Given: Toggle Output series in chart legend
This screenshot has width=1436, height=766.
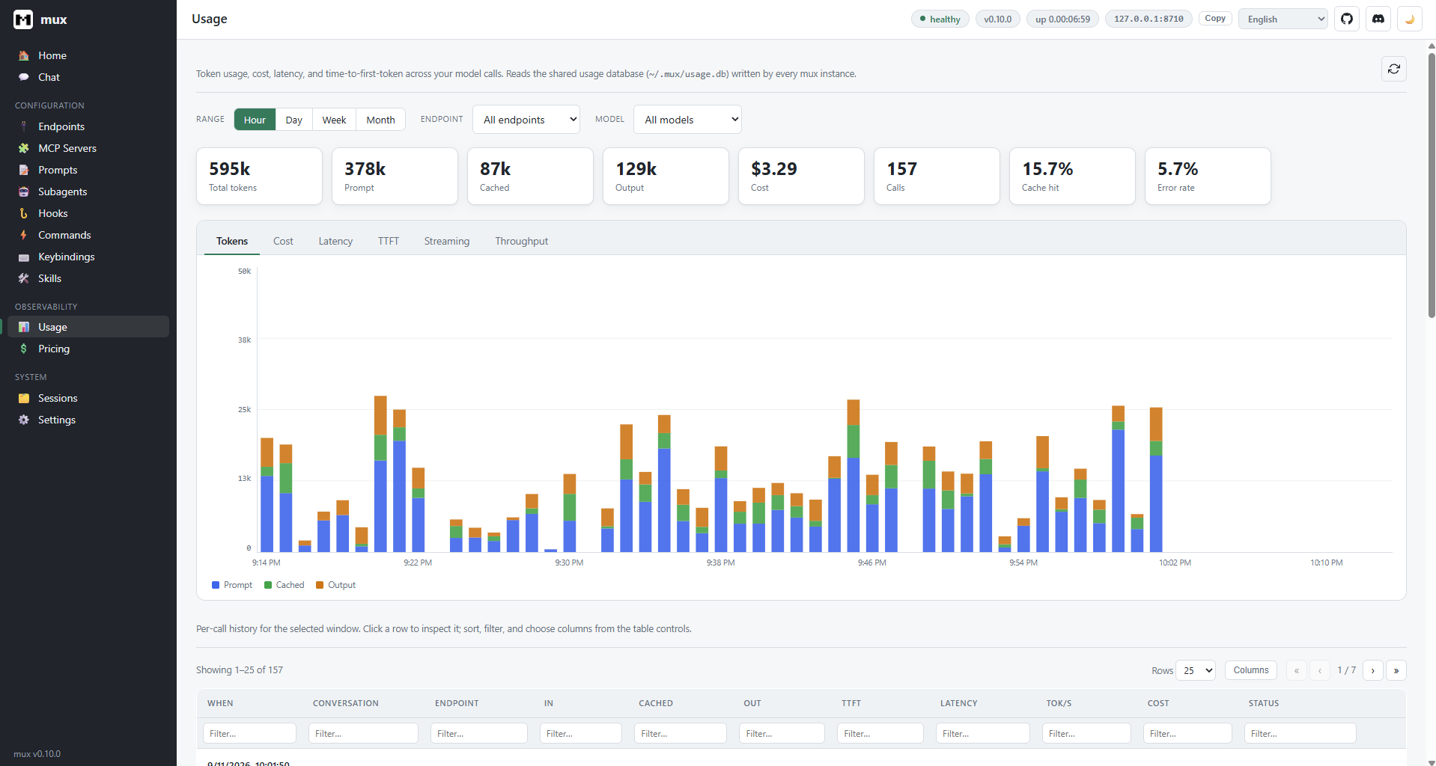Looking at the screenshot, I should click(x=336, y=585).
